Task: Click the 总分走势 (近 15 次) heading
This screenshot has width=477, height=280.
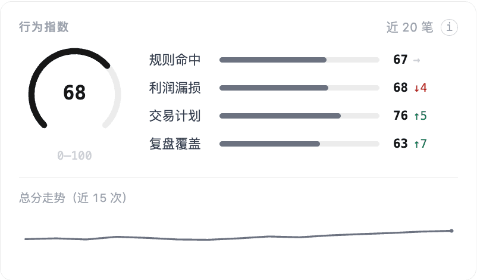Action: (73, 198)
